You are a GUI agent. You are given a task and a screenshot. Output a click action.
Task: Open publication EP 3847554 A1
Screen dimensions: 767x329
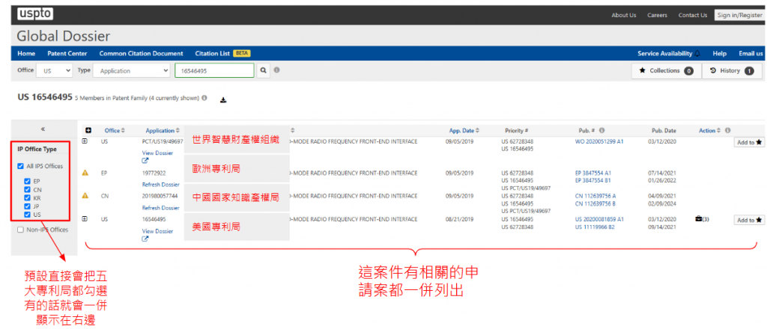point(593,173)
